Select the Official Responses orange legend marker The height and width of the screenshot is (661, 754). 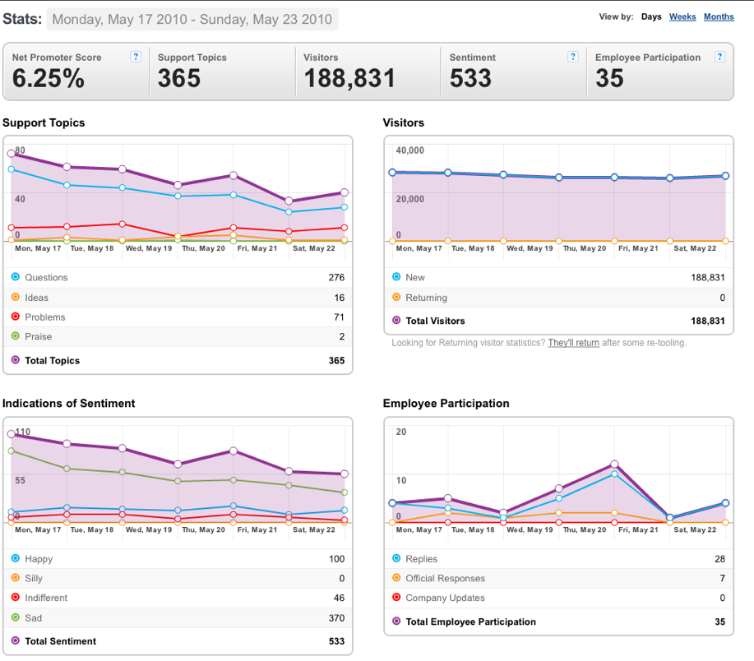[x=396, y=578]
